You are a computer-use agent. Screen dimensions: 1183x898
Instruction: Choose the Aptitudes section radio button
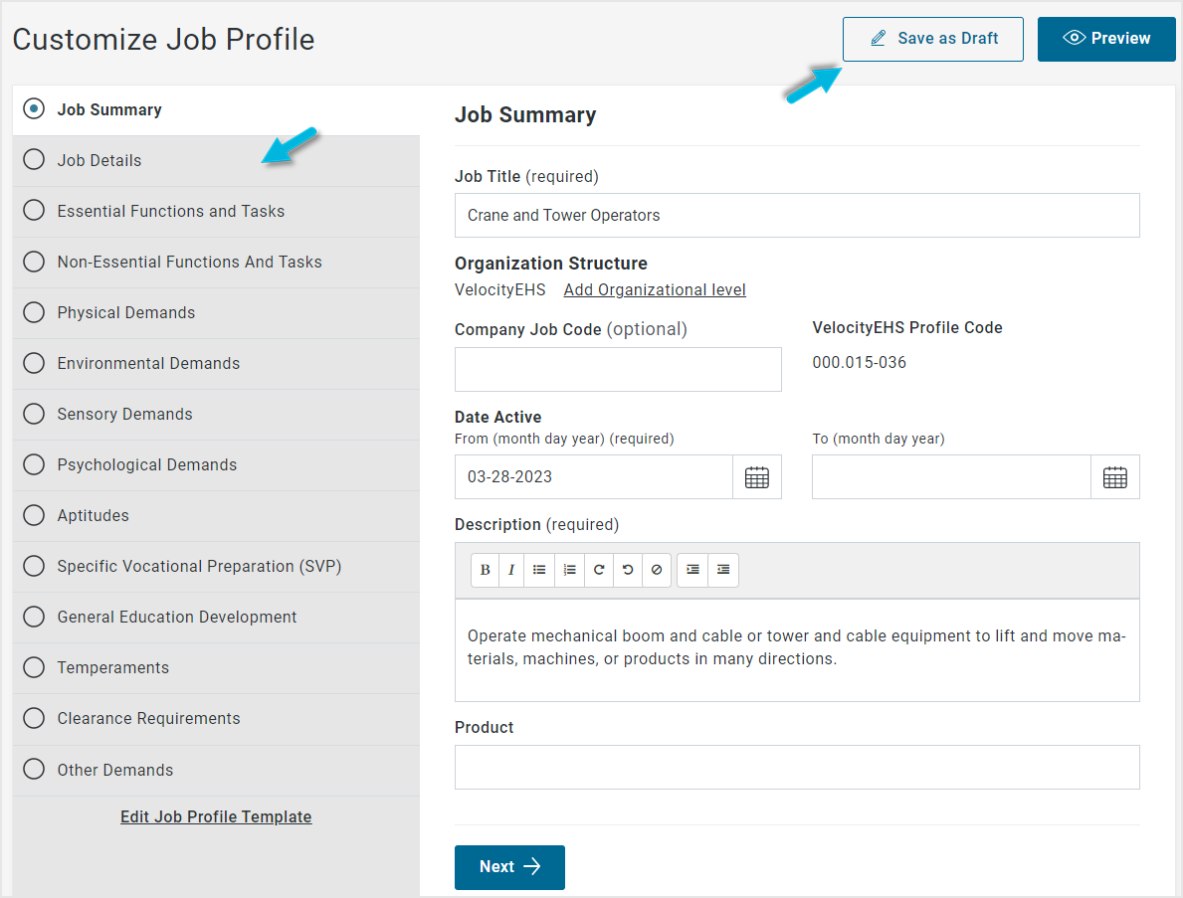[34, 515]
